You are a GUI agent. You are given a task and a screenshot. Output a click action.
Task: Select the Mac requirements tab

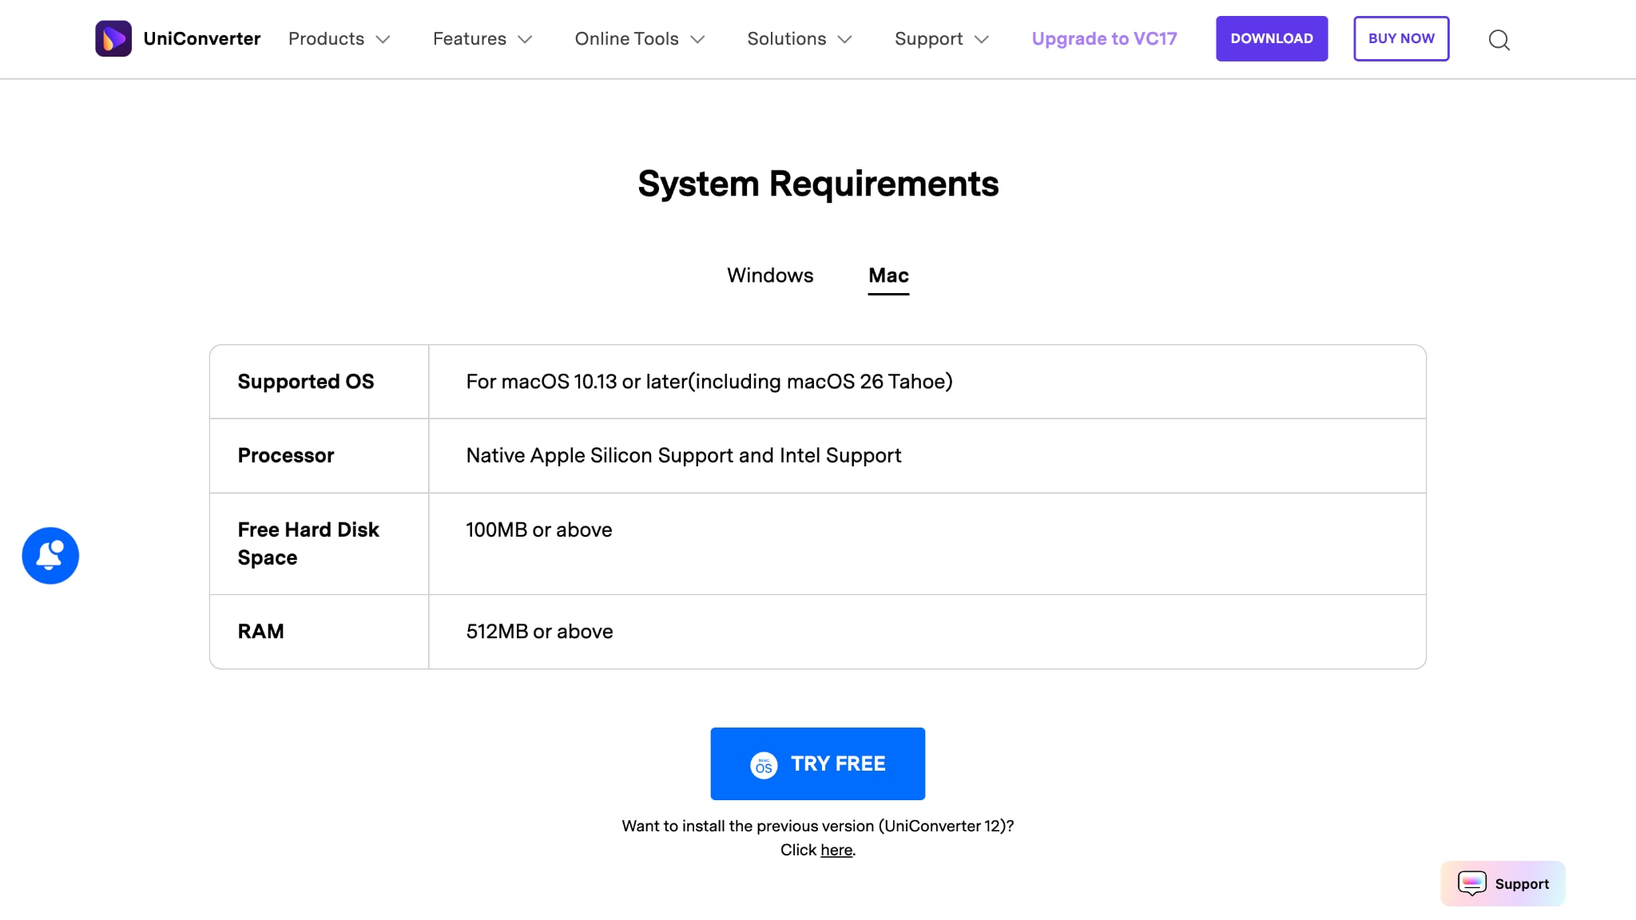point(888,275)
